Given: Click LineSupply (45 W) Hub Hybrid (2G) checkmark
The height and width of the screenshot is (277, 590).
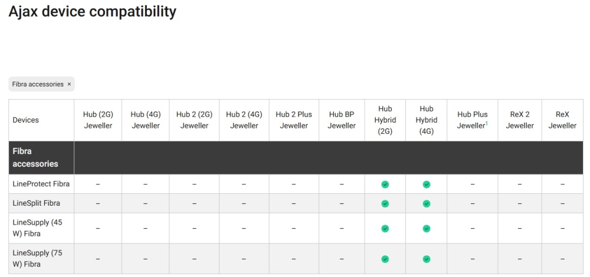Looking at the screenshot, I should pyautogui.click(x=385, y=229).
